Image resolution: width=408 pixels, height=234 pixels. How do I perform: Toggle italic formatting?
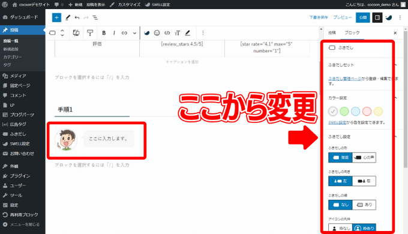(114, 33)
